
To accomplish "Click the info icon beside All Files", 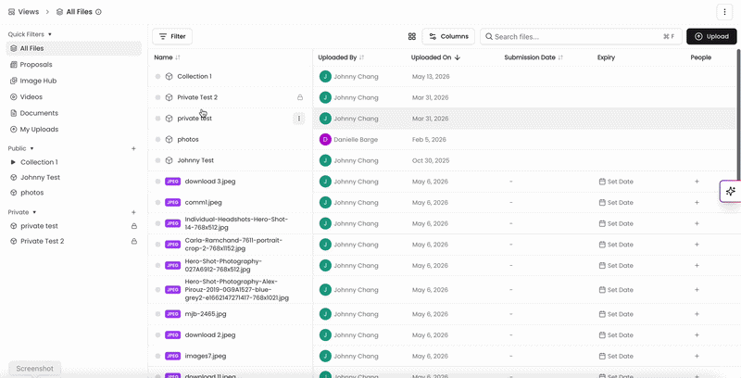I will click(x=99, y=12).
